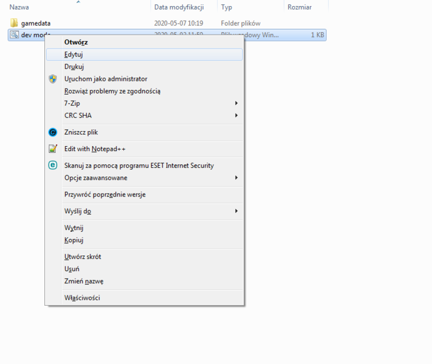The image size is (432, 364).
Task: Sort by the Nazwa column header
Action: coord(19,7)
